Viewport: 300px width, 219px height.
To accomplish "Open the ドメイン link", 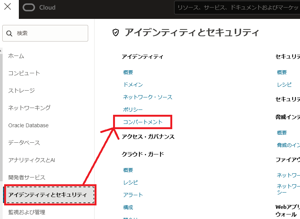I will point(133,85).
